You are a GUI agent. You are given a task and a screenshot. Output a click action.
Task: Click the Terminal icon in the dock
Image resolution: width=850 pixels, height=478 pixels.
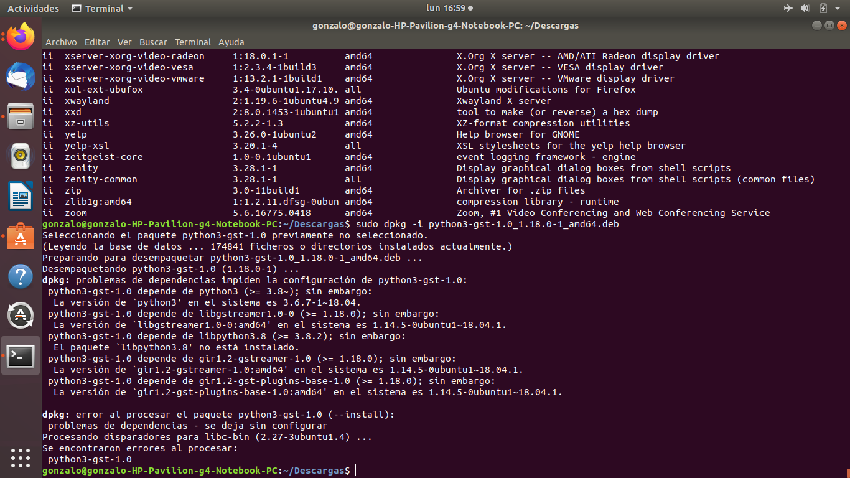(x=21, y=356)
